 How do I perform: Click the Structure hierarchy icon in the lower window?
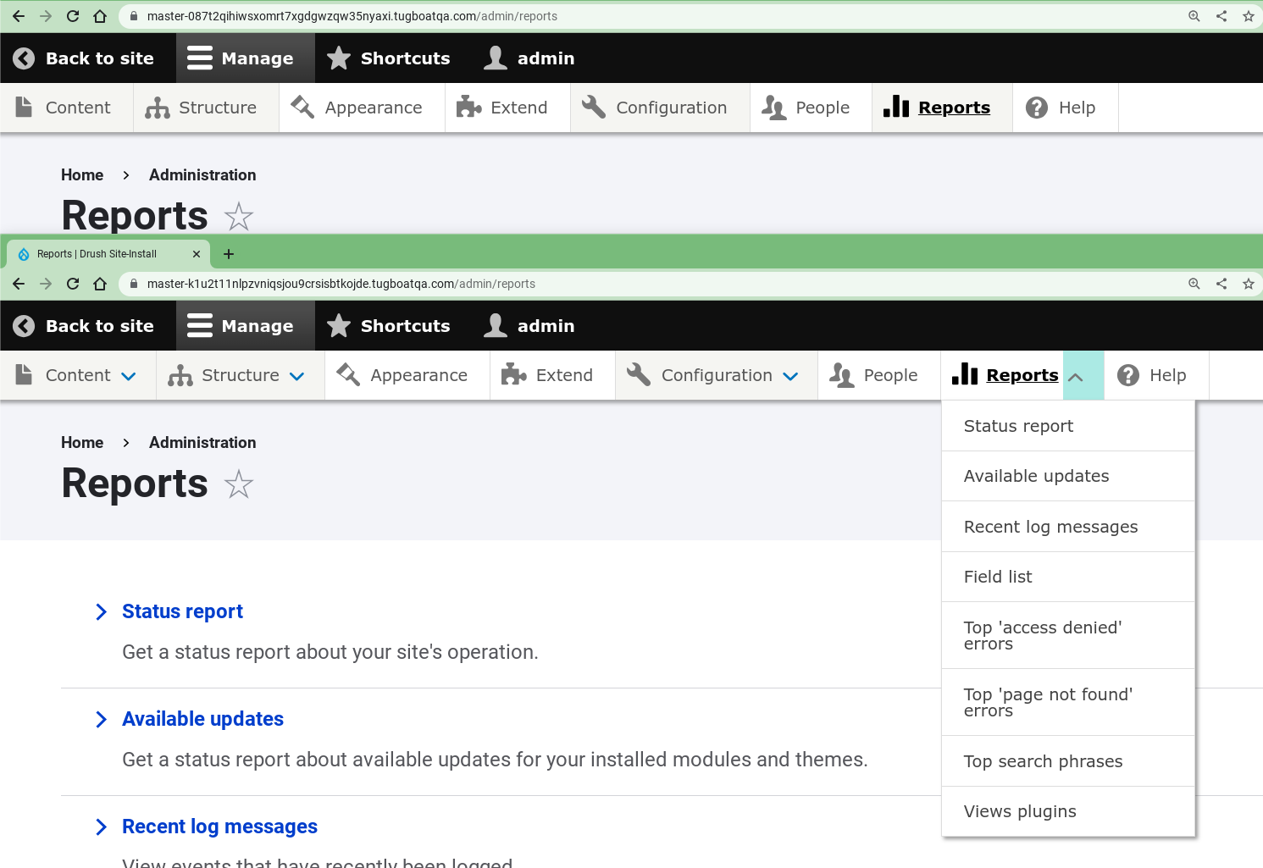click(180, 375)
